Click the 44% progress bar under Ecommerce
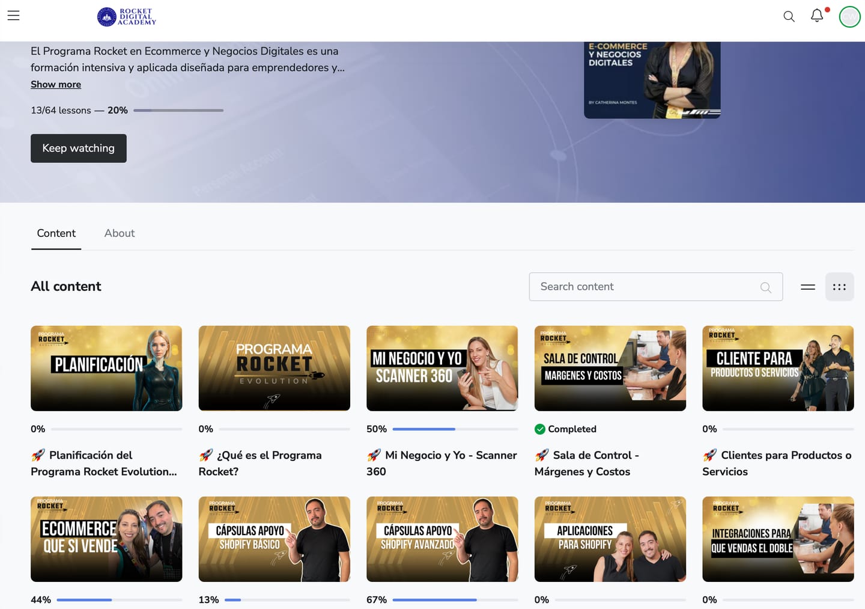 coord(119,600)
